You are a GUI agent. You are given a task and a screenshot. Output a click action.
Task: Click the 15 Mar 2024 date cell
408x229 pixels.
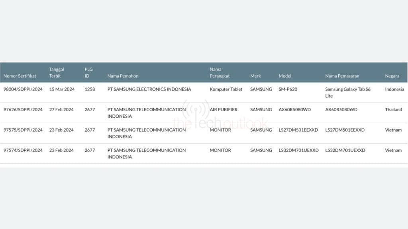tap(62, 89)
